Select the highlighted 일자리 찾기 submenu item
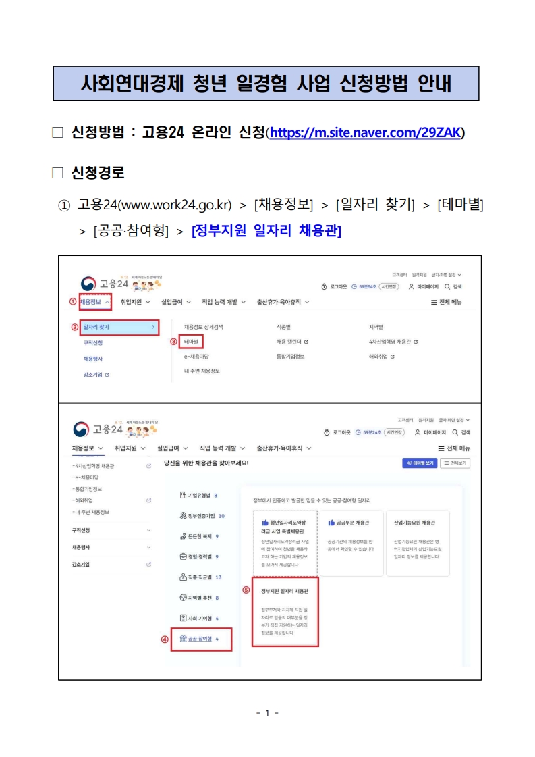The width and height of the screenshot is (535, 757). [x=119, y=328]
